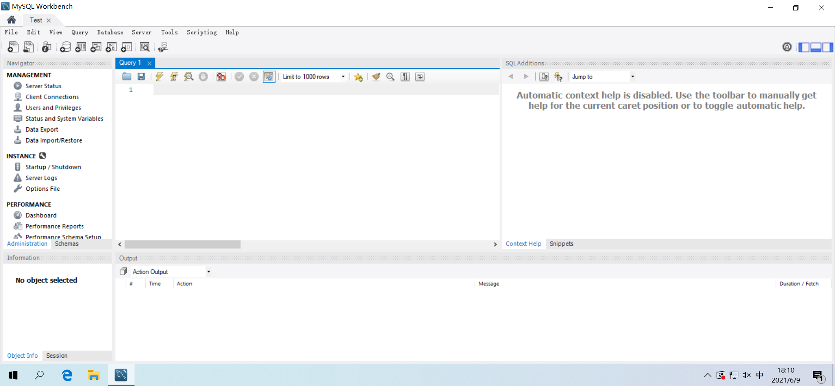Create a new table in the schema
The height and width of the screenshot is (386, 835).
coord(81,47)
